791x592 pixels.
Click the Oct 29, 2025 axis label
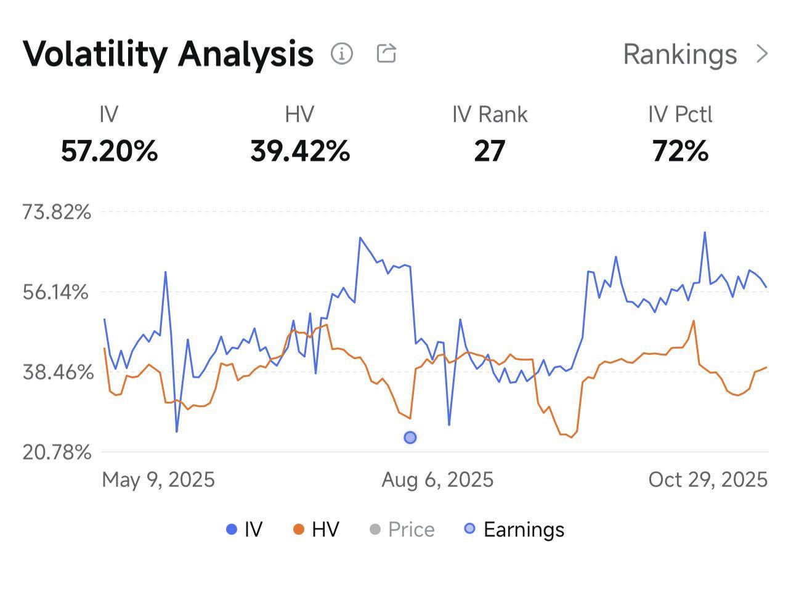coord(708,479)
